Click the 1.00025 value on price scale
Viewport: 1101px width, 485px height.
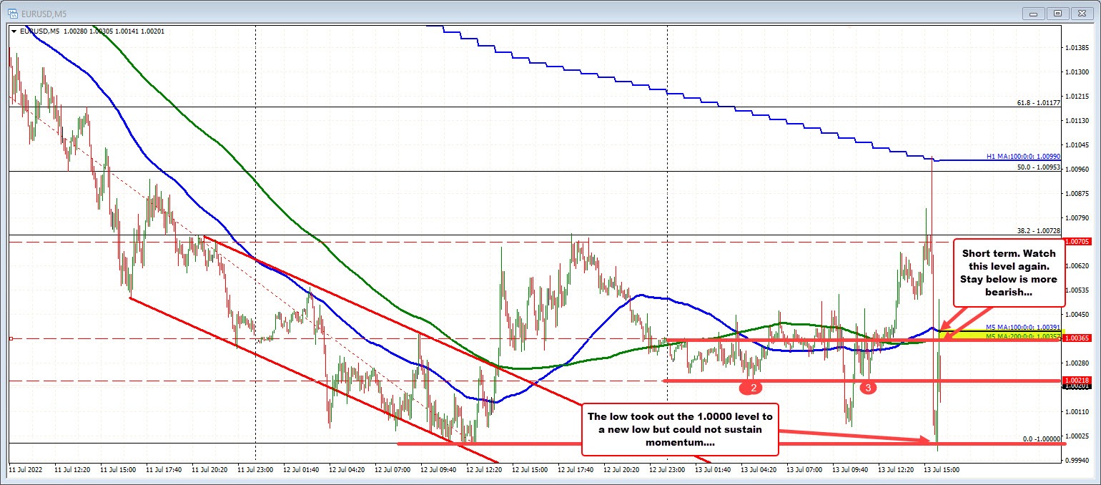click(1077, 435)
